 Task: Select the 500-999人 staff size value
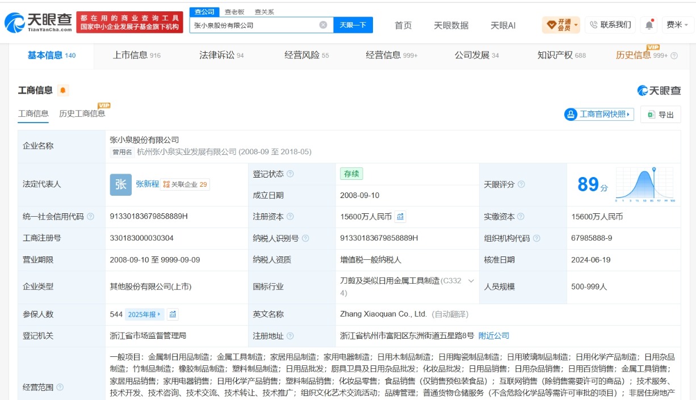(589, 287)
